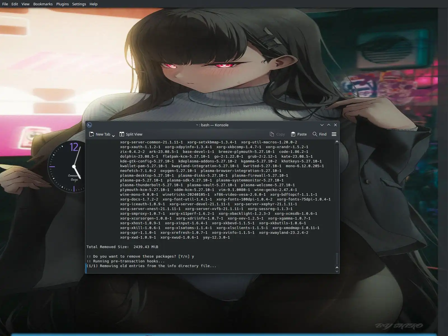The width and height of the screenshot is (448, 336).
Task: Click the Konsole terminal icon in title bar
Action: 89,125
